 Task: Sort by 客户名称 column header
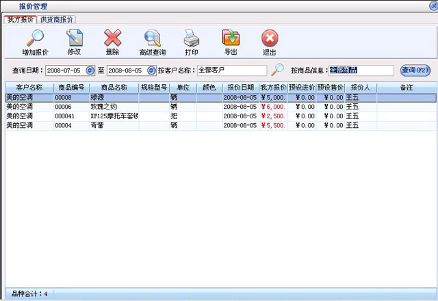pyautogui.click(x=29, y=88)
